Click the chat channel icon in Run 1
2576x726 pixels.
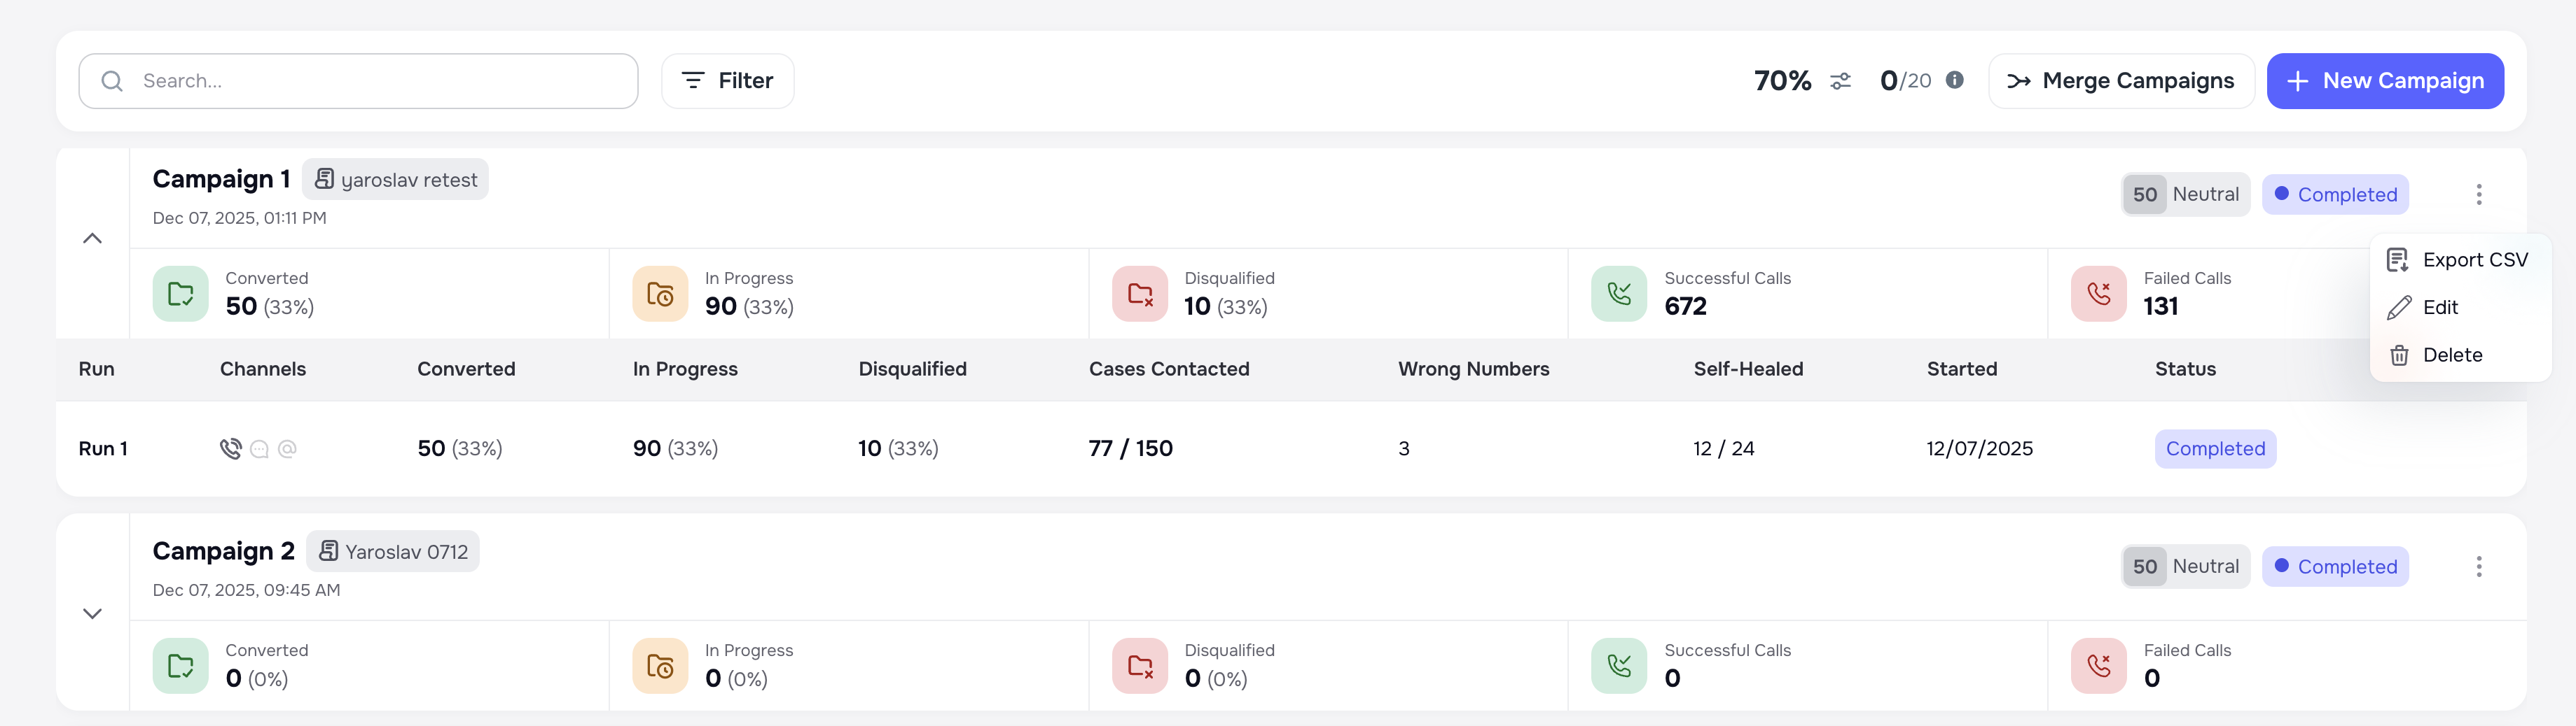259,448
